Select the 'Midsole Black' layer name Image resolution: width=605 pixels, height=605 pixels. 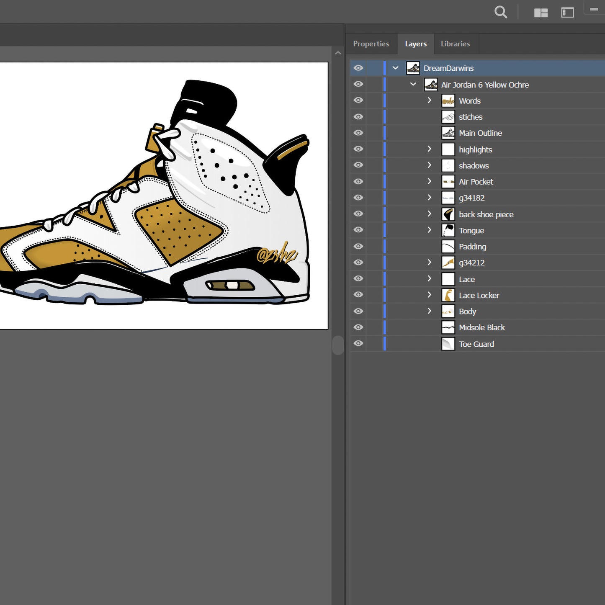point(481,327)
